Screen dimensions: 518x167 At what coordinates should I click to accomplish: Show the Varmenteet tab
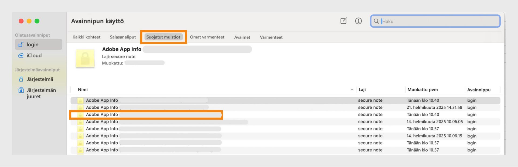pyautogui.click(x=271, y=37)
